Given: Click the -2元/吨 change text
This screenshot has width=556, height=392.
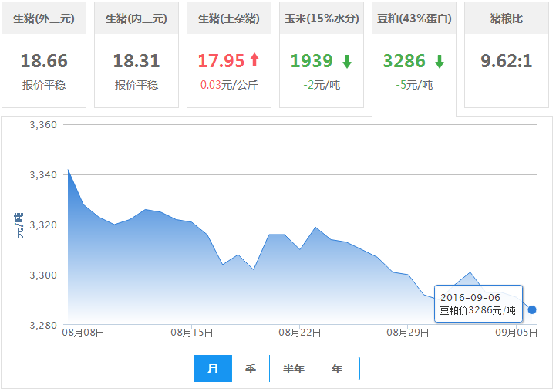Looking at the screenshot, I should (x=322, y=85).
